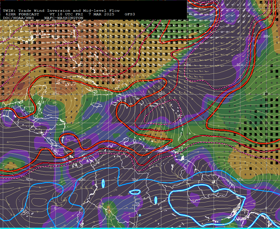
Task: Click the '70W' longitude label
Action: click(135, 179)
